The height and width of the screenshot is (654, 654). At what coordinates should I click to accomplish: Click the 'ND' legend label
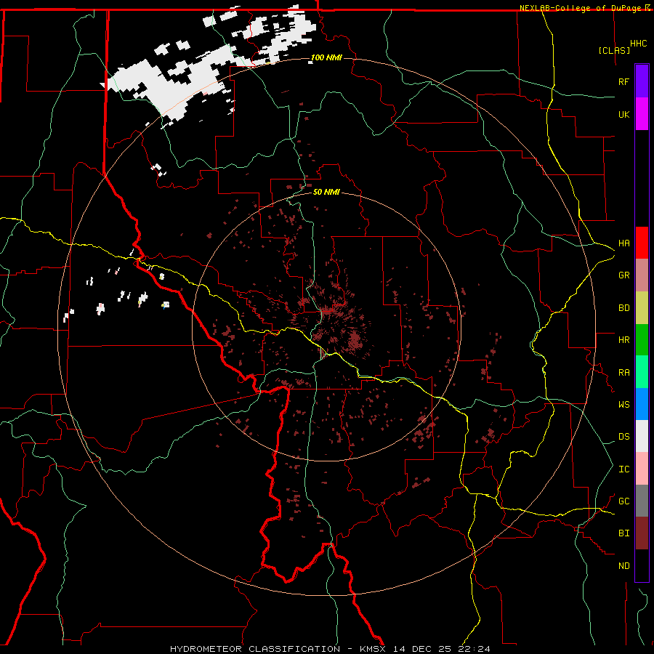[623, 566]
